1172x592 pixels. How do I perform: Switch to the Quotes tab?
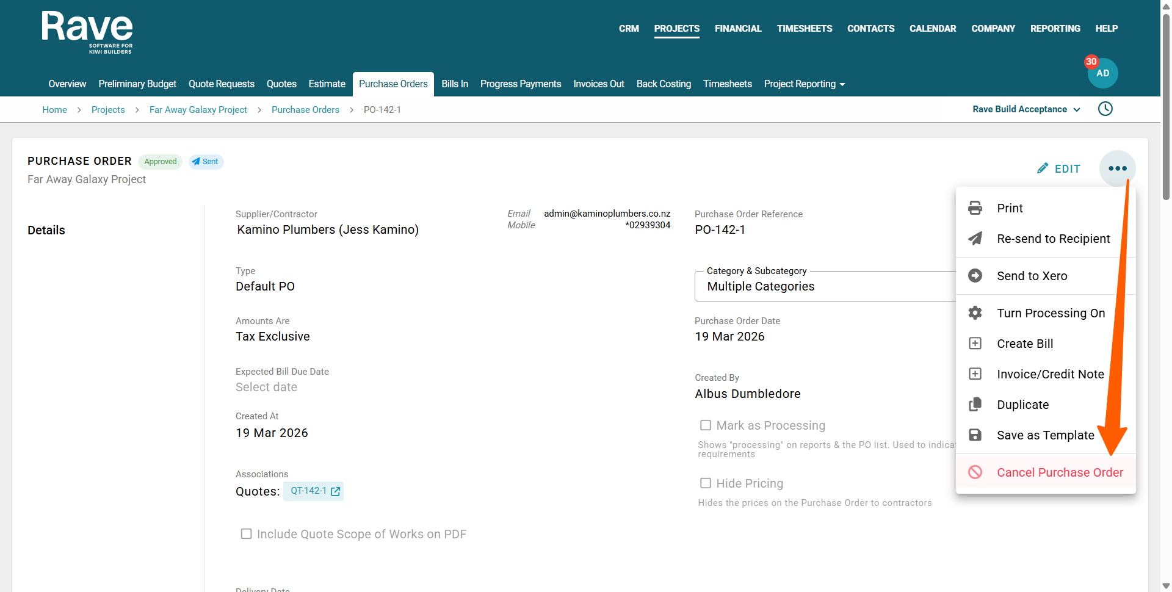281,84
